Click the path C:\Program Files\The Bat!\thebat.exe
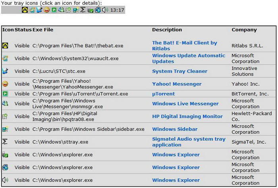 tap(78, 46)
